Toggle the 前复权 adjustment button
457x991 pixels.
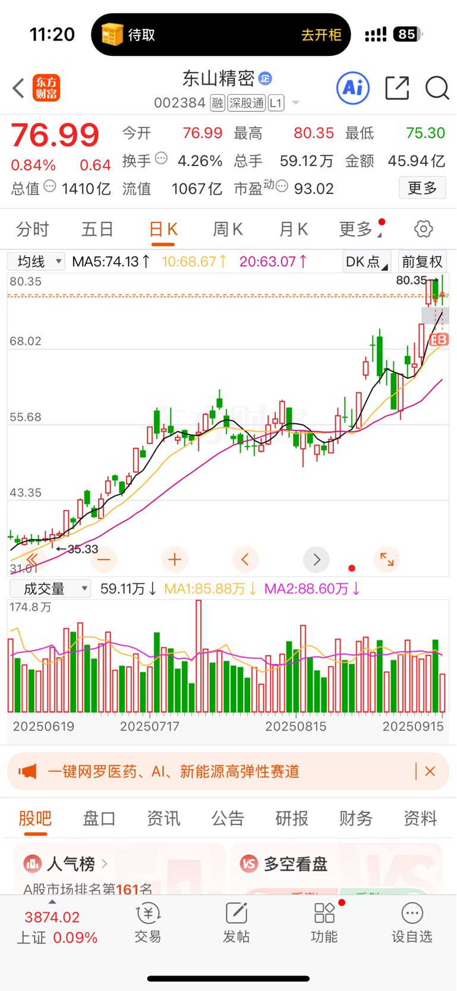422,262
